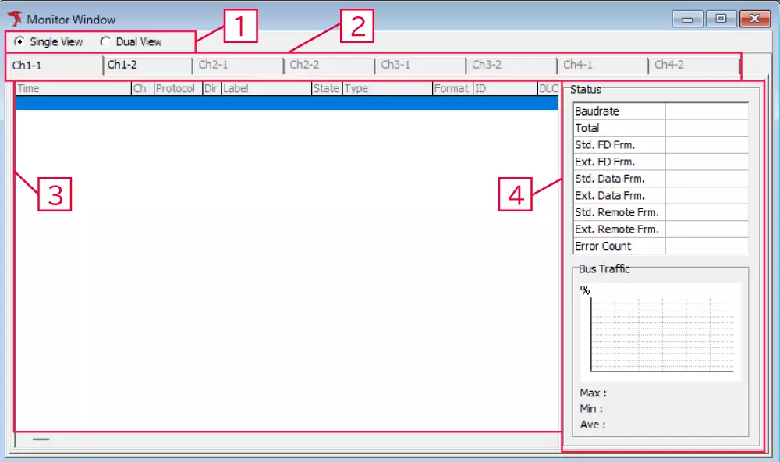Sort by the Protocol column header
This screenshot has width=780, height=462.
(x=178, y=89)
